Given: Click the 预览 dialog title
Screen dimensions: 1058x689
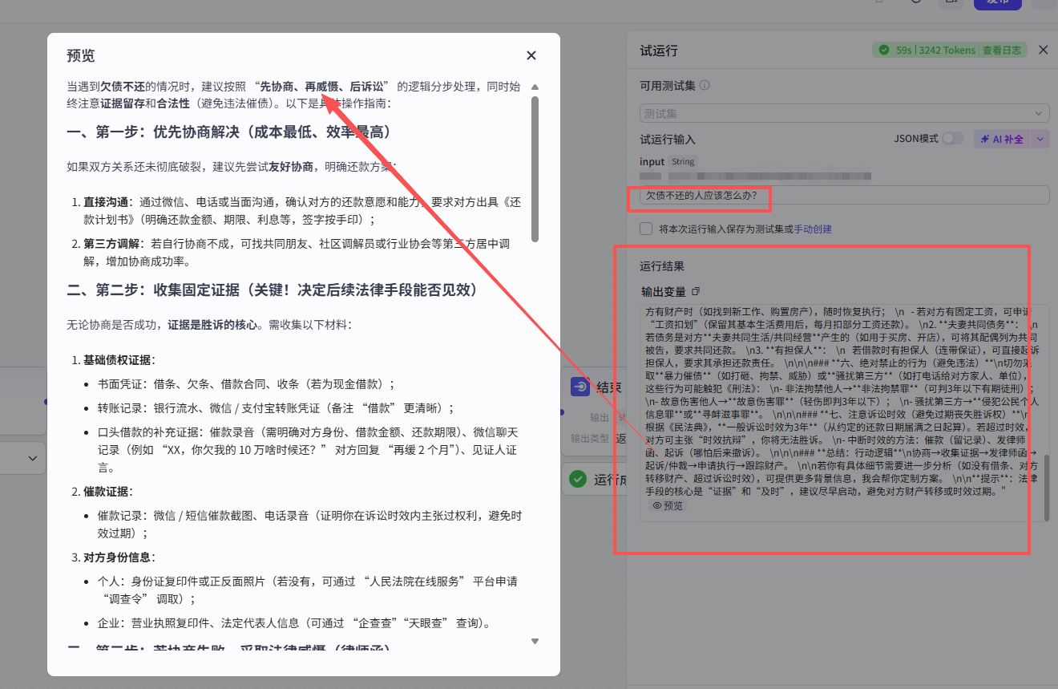Looking at the screenshot, I should (x=80, y=55).
